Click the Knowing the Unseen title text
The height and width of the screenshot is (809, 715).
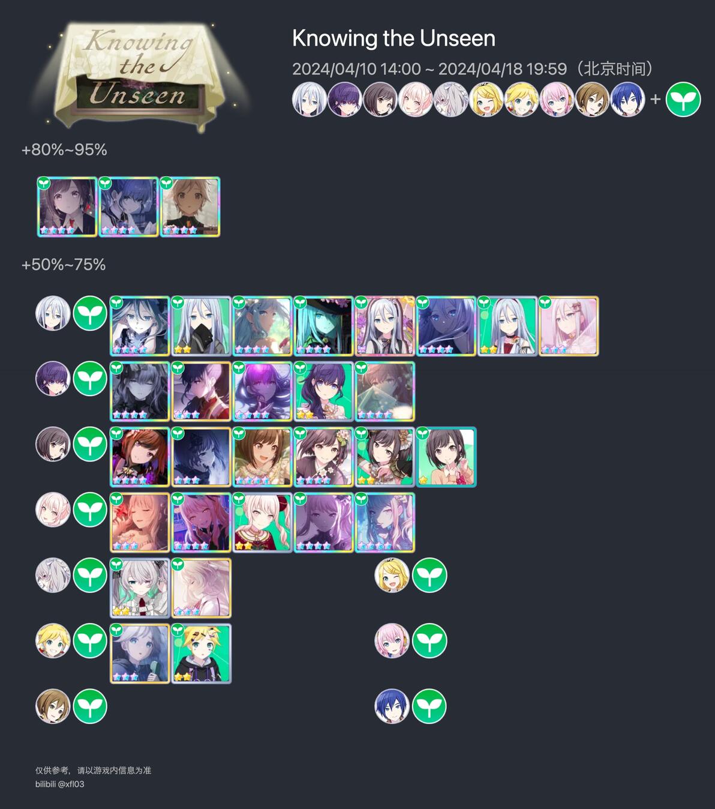point(393,38)
